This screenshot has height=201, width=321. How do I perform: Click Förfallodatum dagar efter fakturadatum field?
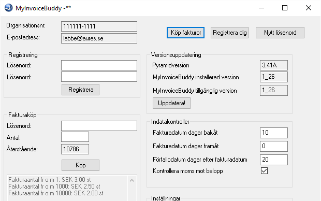coord(274,160)
